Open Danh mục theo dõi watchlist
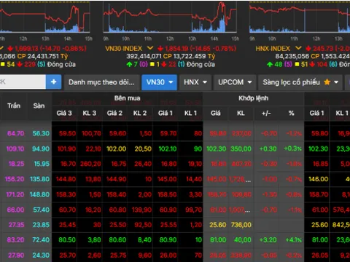Viewport: 350px width, 262px height. click(101, 82)
